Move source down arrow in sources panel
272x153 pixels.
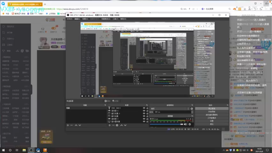point(125,125)
